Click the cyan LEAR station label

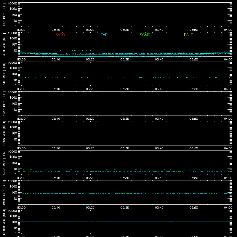(103, 35)
